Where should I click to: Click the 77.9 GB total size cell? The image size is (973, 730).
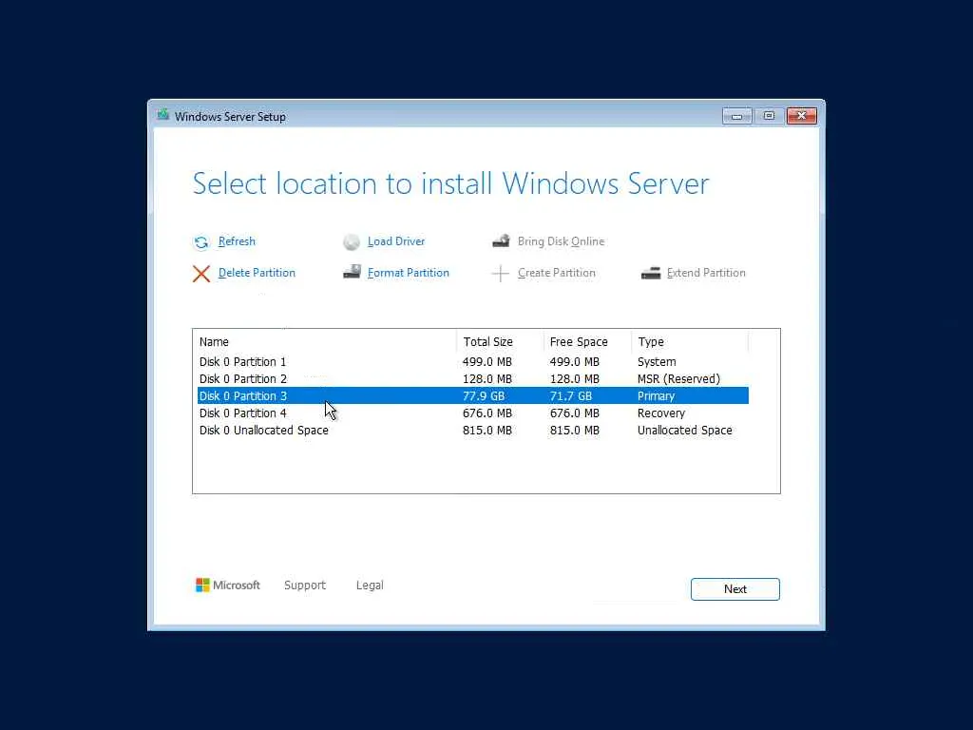point(484,396)
